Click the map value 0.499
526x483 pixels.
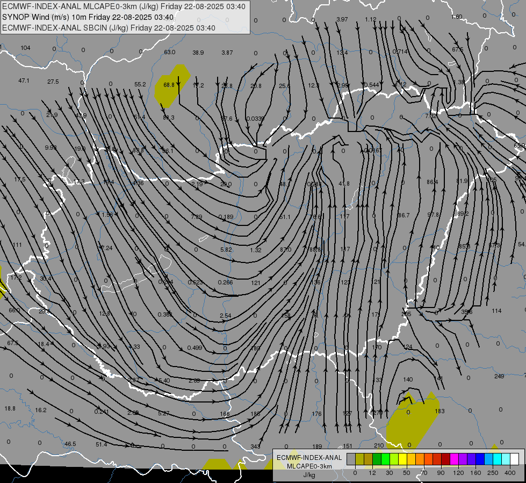194,348
